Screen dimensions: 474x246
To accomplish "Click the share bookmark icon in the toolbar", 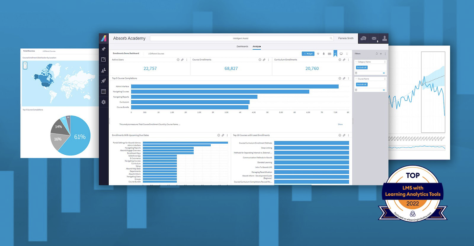I will [x=335, y=53].
